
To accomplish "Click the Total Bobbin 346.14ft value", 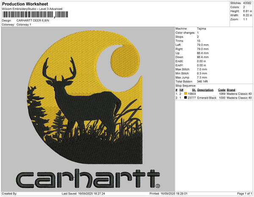I will [x=204, y=81].
